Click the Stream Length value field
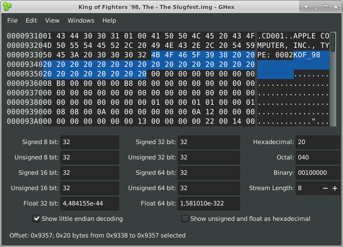Image resolution: width=343 pixels, height=247 pixels. point(308,188)
